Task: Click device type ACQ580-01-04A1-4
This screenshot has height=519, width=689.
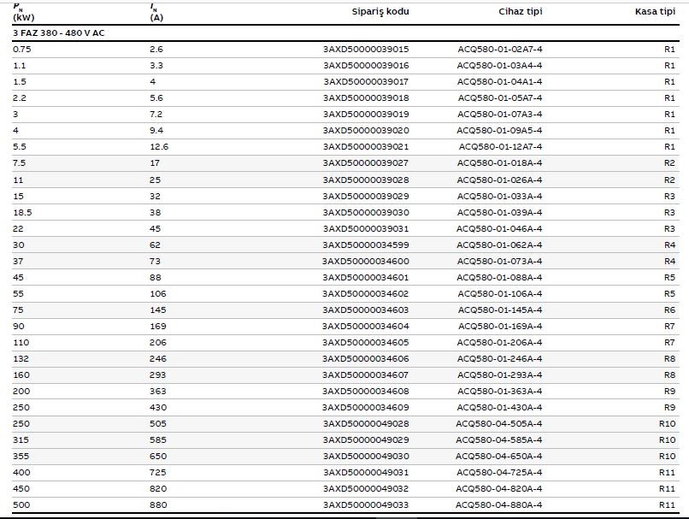Action: (x=499, y=82)
